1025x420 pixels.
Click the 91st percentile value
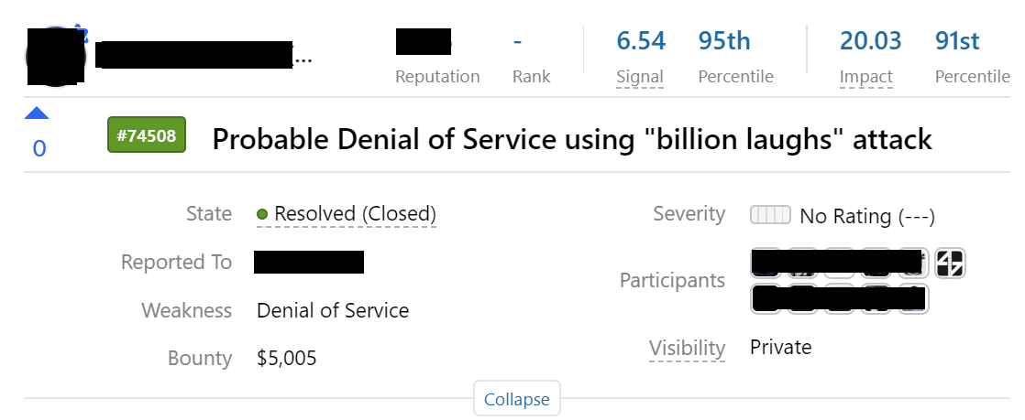click(x=957, y=41)
